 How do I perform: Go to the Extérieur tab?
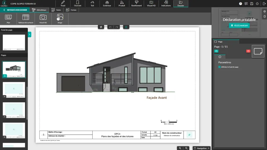tap(107, 4)
